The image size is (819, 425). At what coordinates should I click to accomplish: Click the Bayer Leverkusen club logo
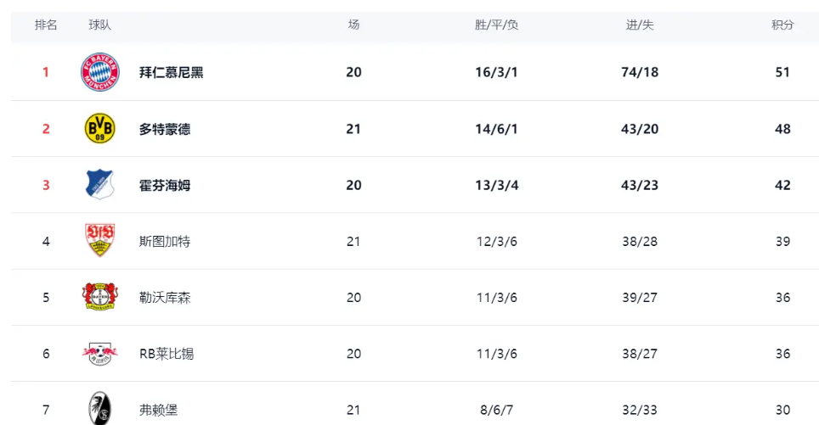(x=99, y=298)
